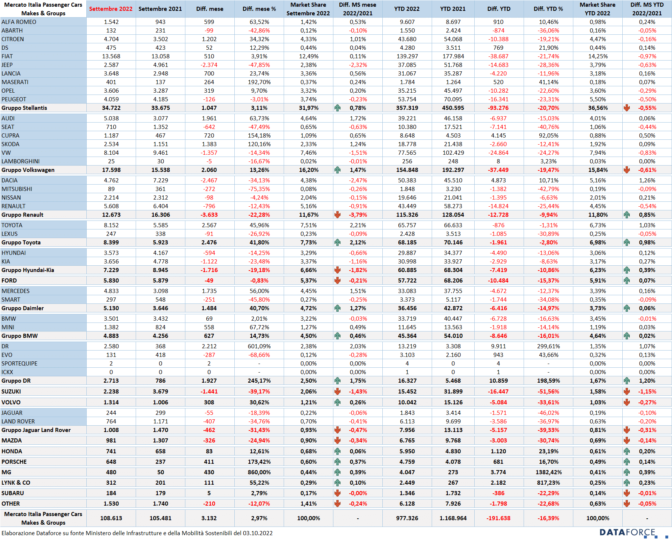Viewport: 672px width, 540px height.
Task: Select the Settembre 2021 column header
Action: 160,9
